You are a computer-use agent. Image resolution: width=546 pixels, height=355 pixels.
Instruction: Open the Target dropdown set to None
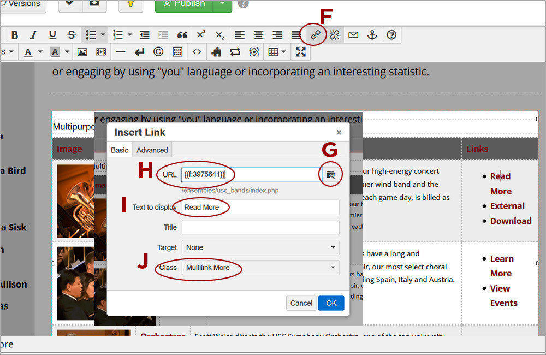[x=260, y=248]
